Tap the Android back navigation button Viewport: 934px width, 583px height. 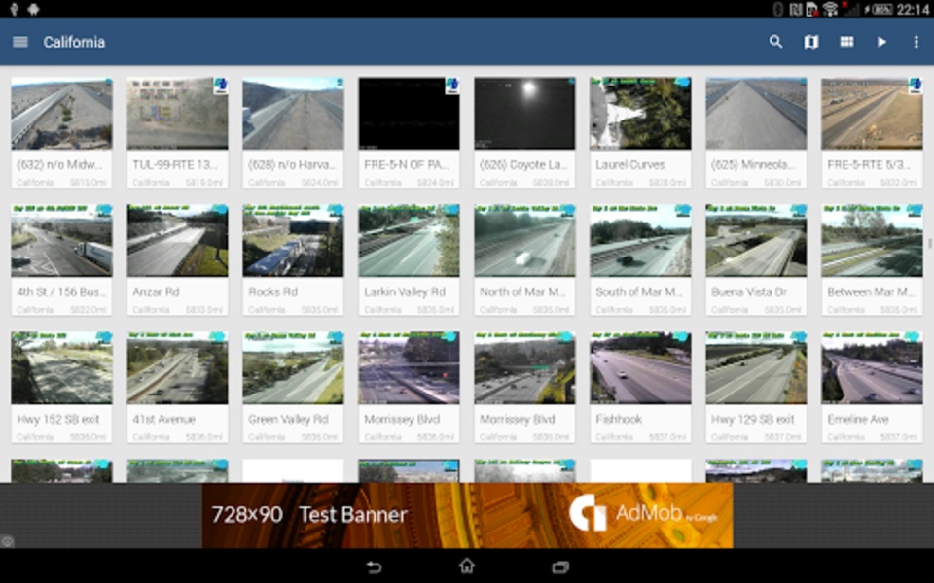(374, 566)
